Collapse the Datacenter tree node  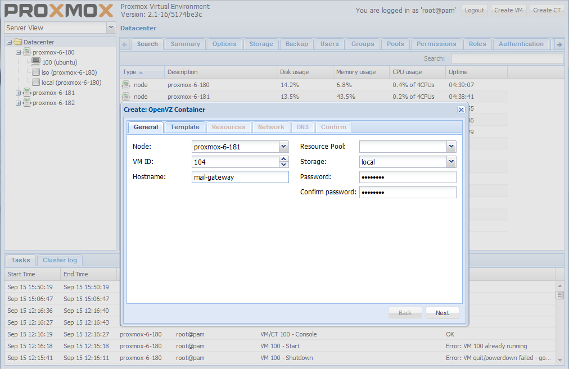[x=10, y=43]
